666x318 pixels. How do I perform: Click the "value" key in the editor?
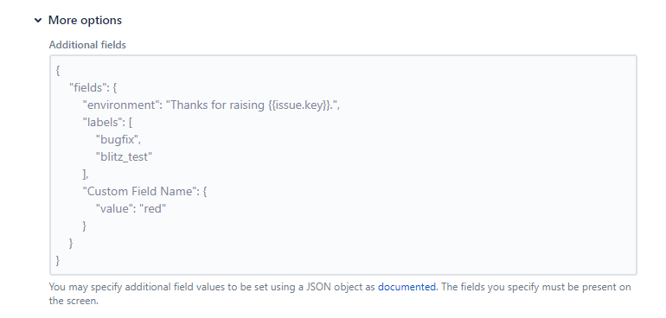pyautogui.click(x=114, y=208)
